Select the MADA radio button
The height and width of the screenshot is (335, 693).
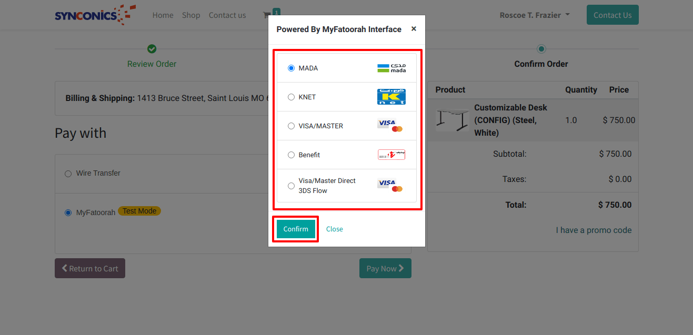(292, 68)
